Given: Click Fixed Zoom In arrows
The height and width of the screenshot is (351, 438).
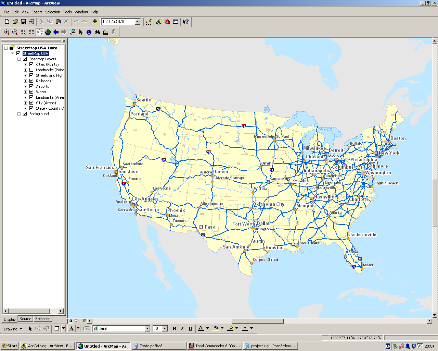Looking at the screenshot, I should (23, 32).
